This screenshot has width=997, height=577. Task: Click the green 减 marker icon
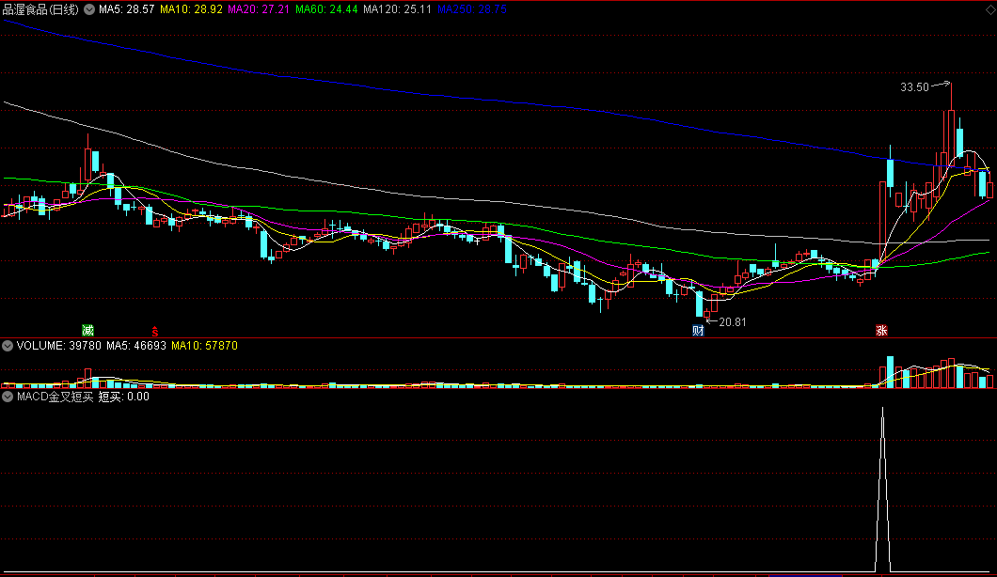[x=87, y=330]
